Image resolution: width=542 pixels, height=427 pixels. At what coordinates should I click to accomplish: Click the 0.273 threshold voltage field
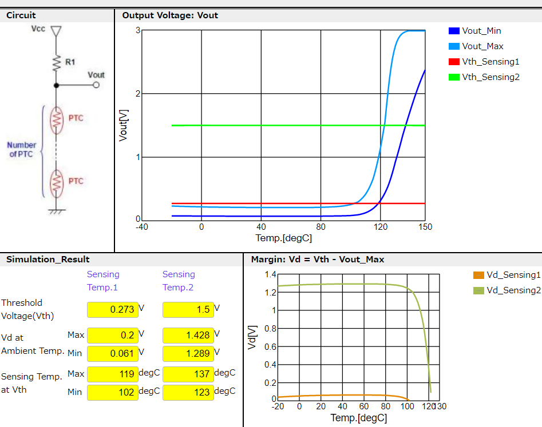click(113, 310)
